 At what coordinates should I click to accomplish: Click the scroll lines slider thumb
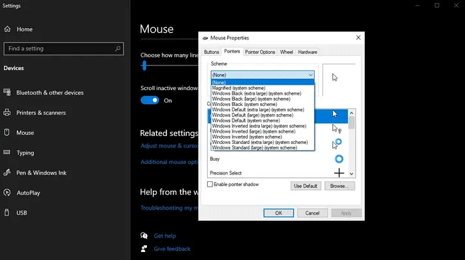click(144, 65)
